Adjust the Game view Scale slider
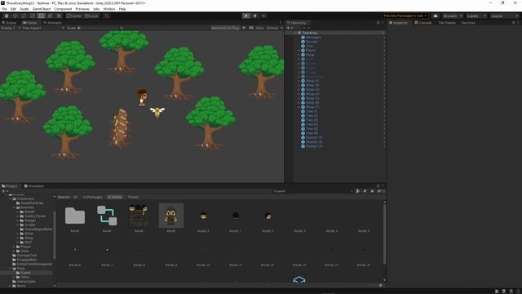The height and width of the screenshot is (294, 522). pyautogui.click(x=98, y=28)
